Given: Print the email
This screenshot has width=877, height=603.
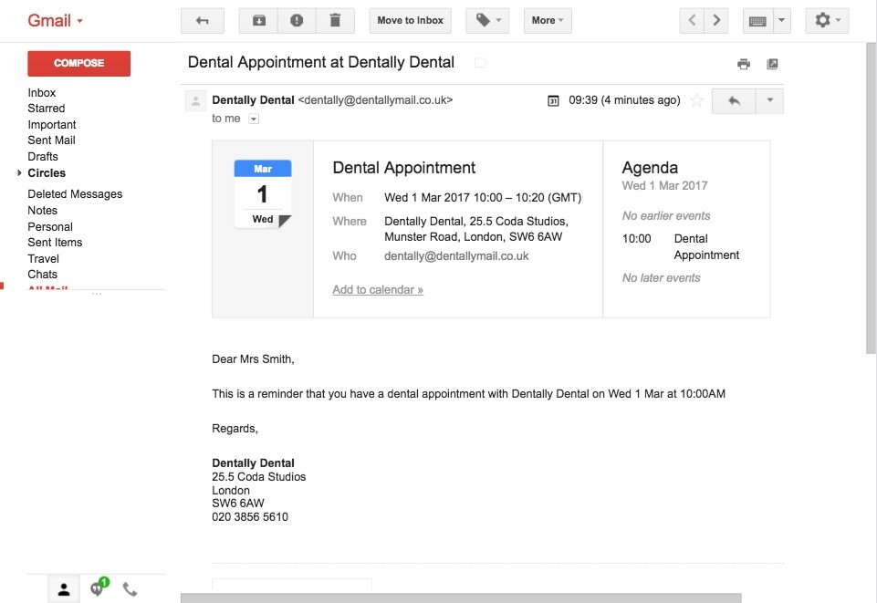Looking at the screenshot, I should tap(744, 64).
